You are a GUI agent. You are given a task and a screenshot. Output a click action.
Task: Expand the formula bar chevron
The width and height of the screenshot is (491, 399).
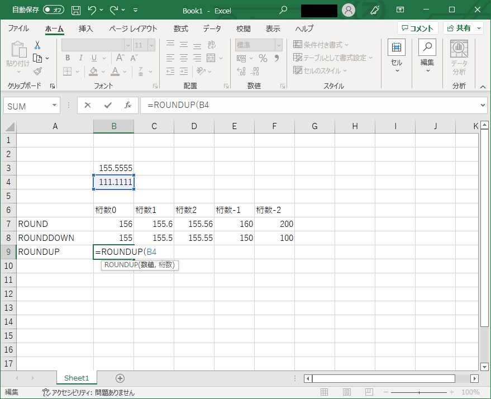coord(483,105)
